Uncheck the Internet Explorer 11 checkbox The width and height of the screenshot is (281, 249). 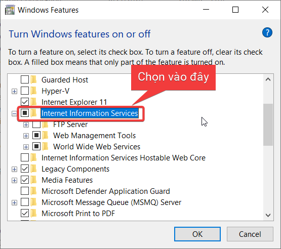pos(25,102)
